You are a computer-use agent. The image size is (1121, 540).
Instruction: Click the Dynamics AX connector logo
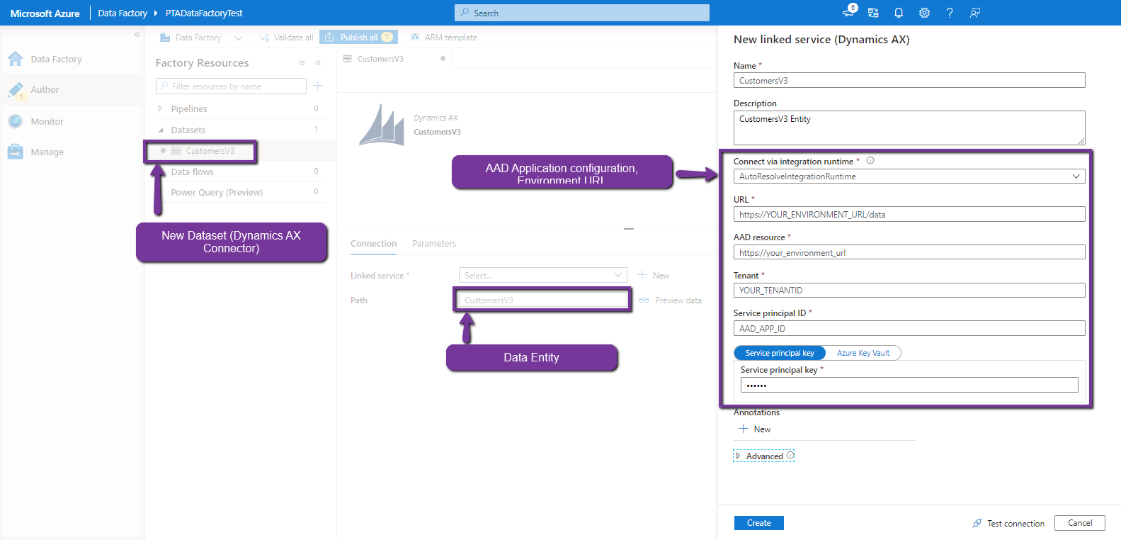pyautogui.click(x=382, y=125)
